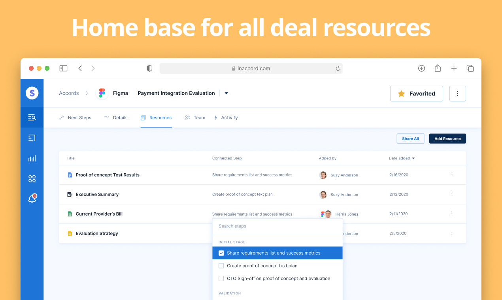Click the 2/11/2020 date cell

tap(398, 214)
